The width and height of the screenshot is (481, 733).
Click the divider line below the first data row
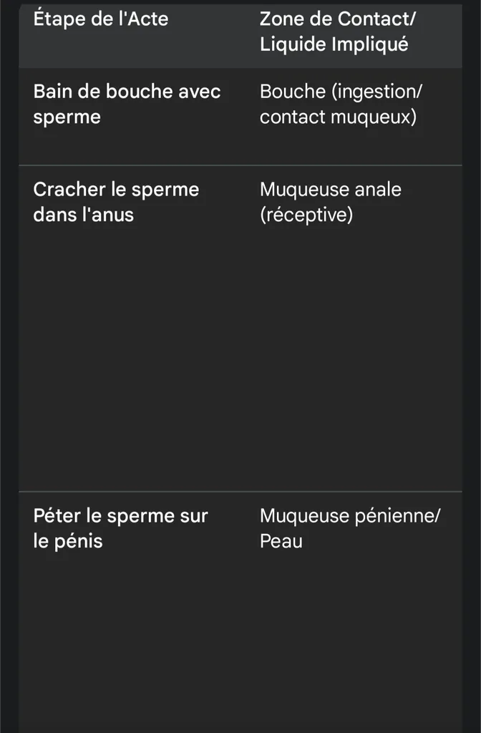(240, 165)
